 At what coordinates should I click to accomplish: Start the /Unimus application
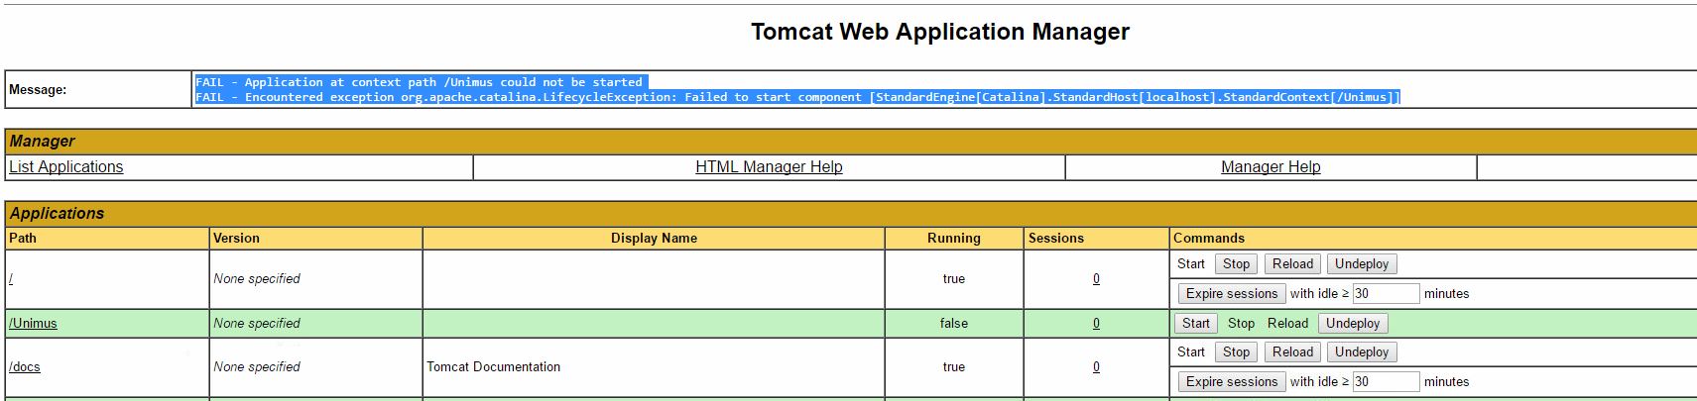tap(1196, 324)
